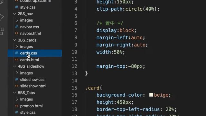
Task: Click line number 10 in gutter
Action: pos(74,52)
